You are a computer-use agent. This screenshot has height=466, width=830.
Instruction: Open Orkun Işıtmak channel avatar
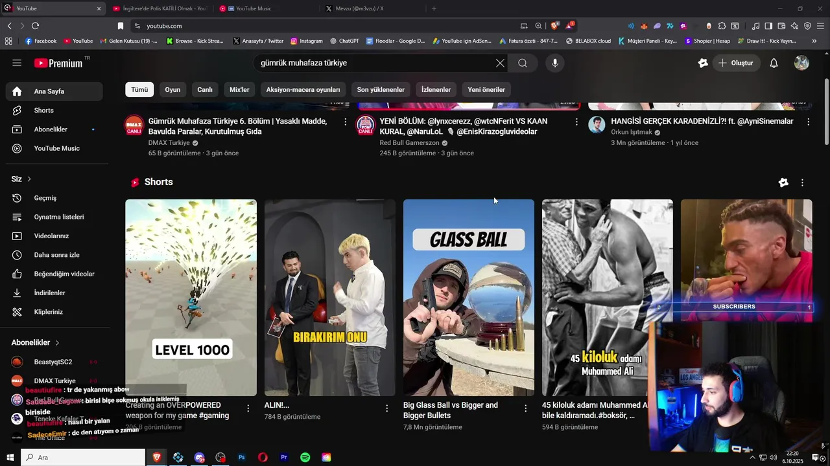pyautogui.click(x=597, y=125)
